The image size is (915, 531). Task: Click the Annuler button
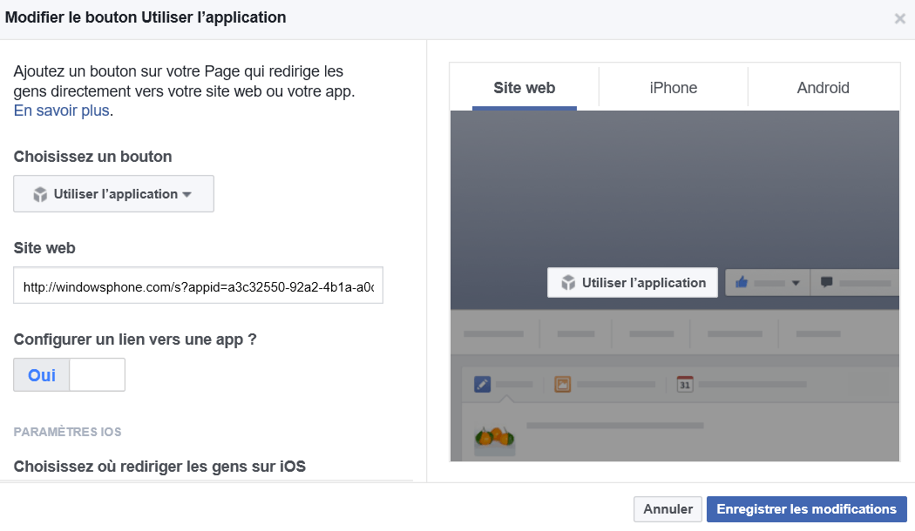(x=668, y=509)
